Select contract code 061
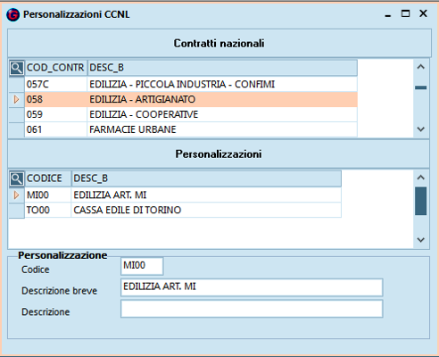Screen dimensions: 439x357 (55, 129)
